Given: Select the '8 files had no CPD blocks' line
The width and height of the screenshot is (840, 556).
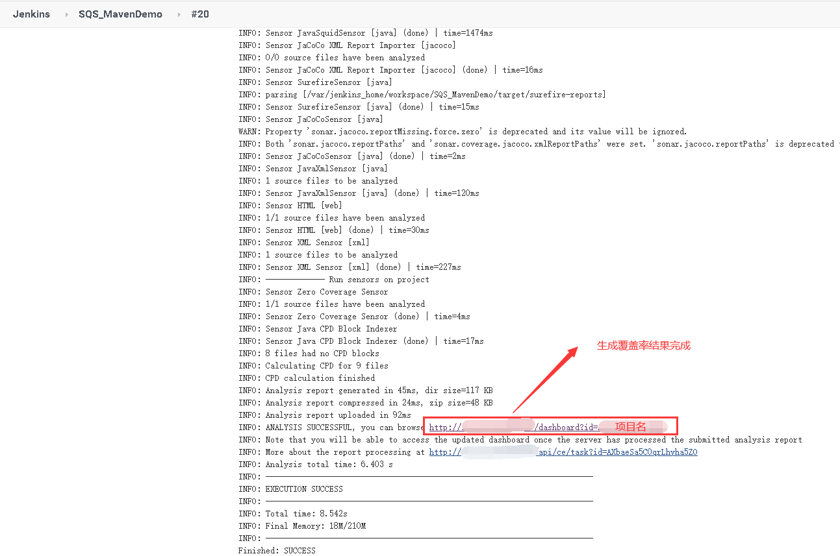Looking at the screenshot, I should 309,354.
